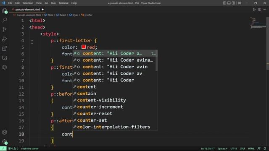Select the counter-set suggestion
269x151 pixels.
[115, 120]
